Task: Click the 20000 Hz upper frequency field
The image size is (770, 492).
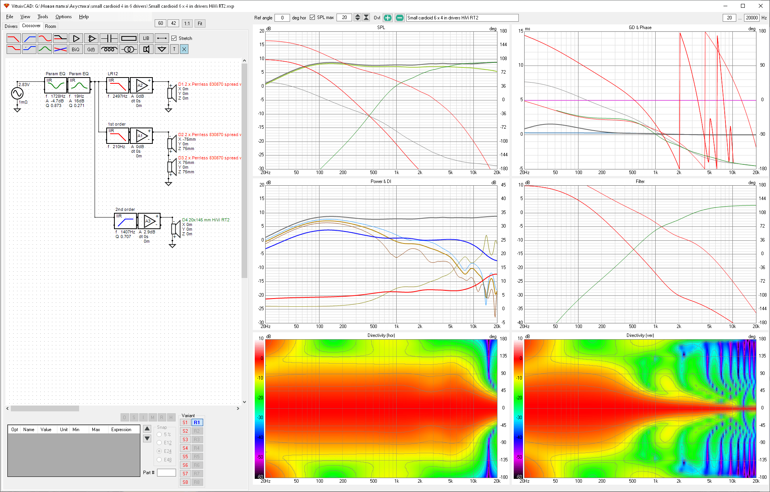Action: pos(752,18)
